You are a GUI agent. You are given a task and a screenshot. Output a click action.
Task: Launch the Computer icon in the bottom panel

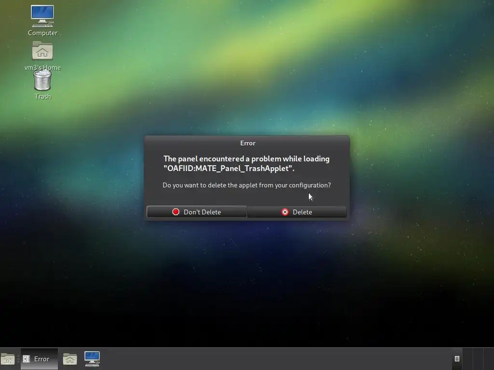pyautogui.click(x=92, y=358)
